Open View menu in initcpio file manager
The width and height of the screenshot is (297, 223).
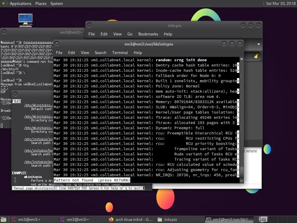click(x=117, y=34)
